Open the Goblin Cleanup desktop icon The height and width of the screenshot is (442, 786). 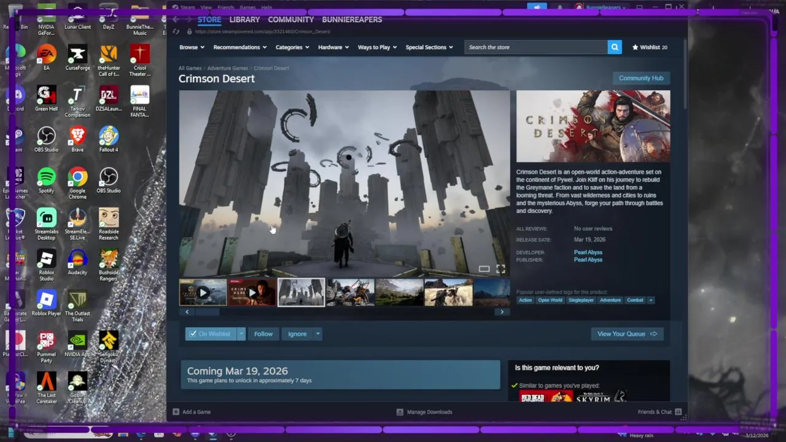tap(77, 388)
